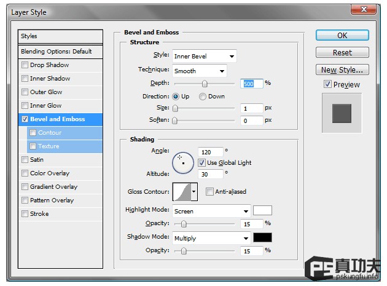Toggle the Preview checkbox
This screenshot has height=286, width=387.
(x=327, y=84)
